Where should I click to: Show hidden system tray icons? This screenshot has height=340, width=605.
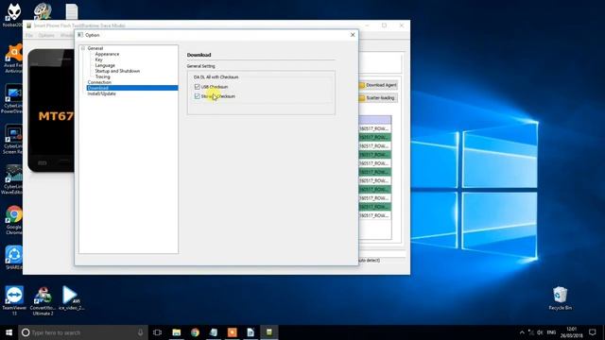(x=522, y=332)
